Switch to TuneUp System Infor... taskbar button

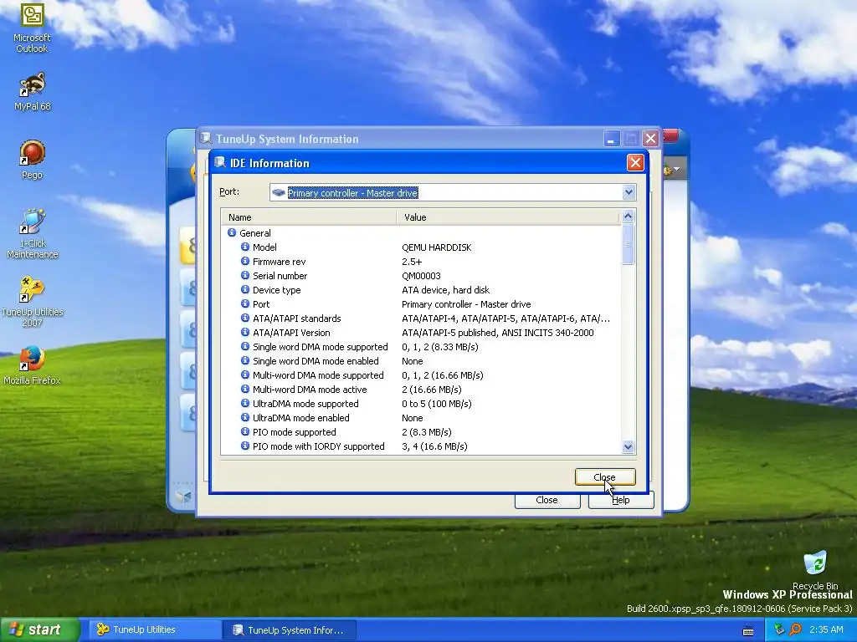(x=290, y=630)
